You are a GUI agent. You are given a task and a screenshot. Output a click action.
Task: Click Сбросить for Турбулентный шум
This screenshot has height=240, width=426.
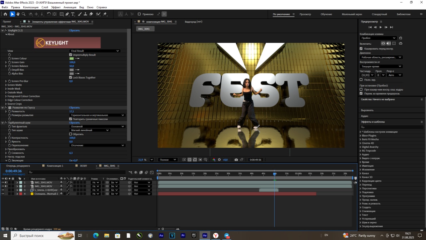(75, 123)
